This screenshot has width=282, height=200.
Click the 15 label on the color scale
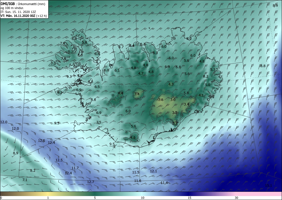(x=190, y=198)
